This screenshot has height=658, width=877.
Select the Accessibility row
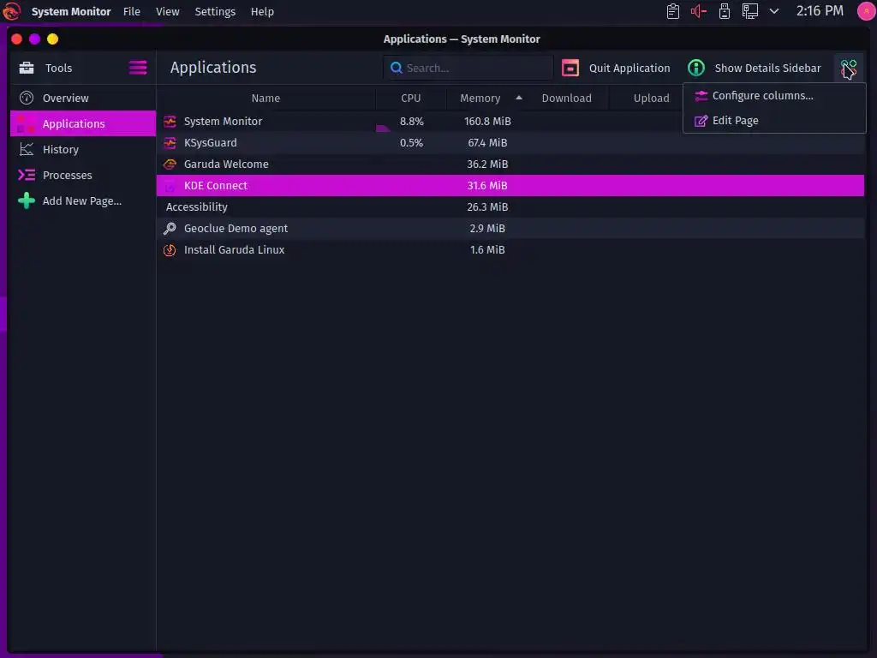tap(510, 207)
